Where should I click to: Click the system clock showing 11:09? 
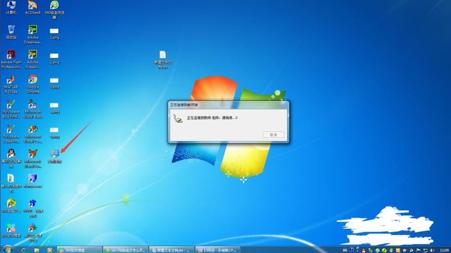444,250
